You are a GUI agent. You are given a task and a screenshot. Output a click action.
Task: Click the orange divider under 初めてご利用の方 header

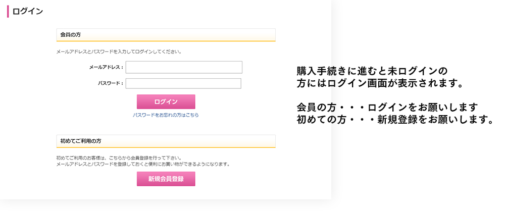pyautogui.click(x=166, y=147)
